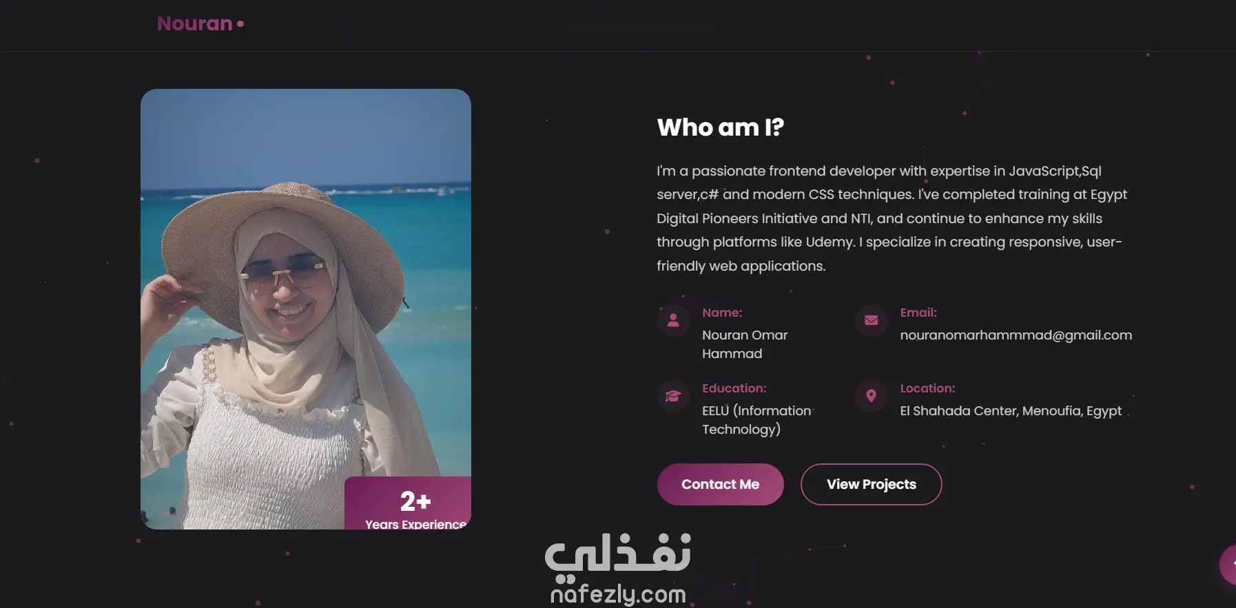Click the envelope icon beside Email
Image resolution: width=1236 pixels, height=608 pixels.
871,320
